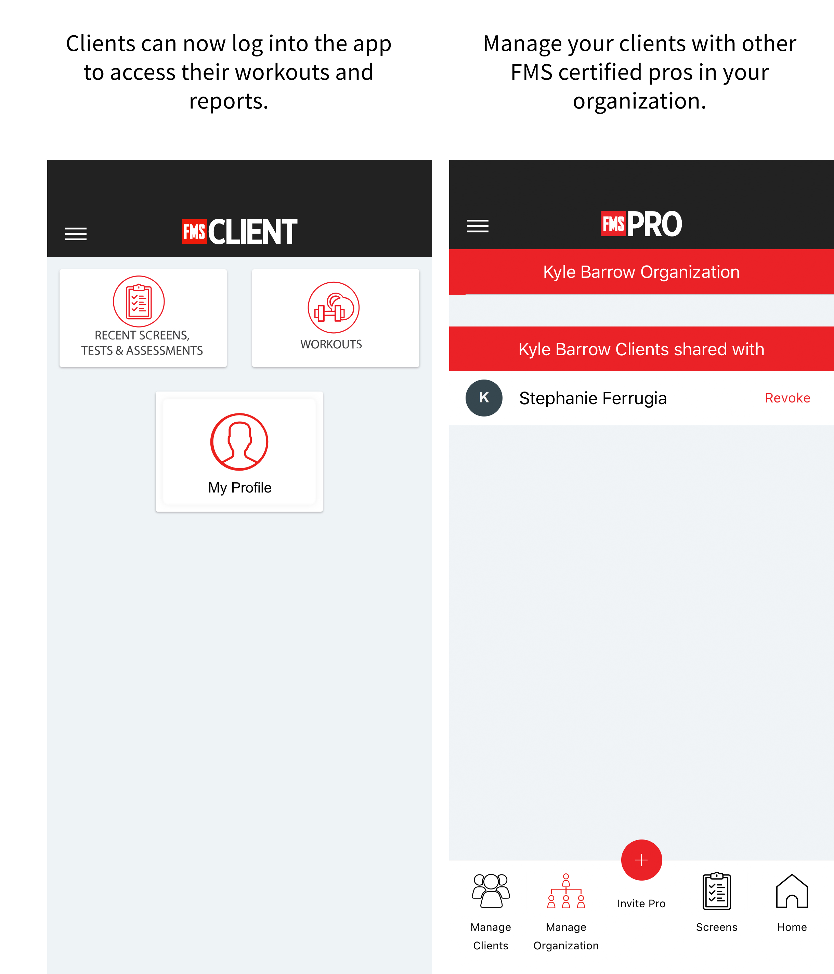Expand Kyle Barrow Organization dropdown
Screen dimensions: 834x974
641,271
